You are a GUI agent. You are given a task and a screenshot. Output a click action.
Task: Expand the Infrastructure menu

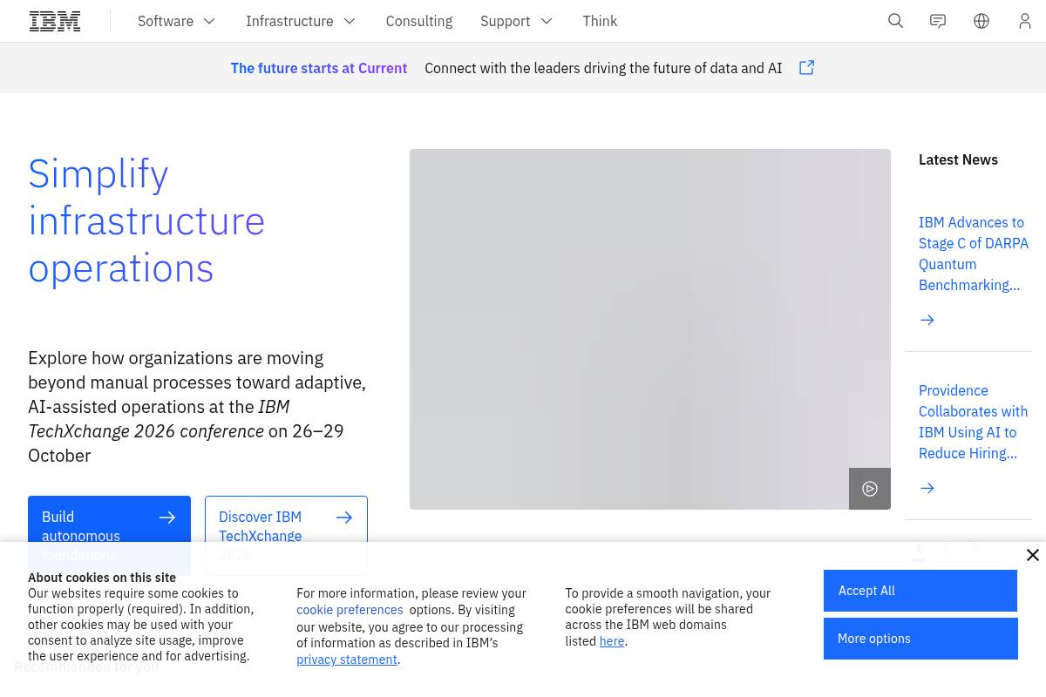[301, 21]
